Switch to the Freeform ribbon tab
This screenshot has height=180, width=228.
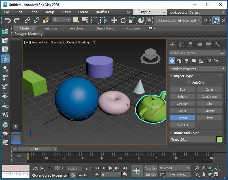[x=50, y=28]
